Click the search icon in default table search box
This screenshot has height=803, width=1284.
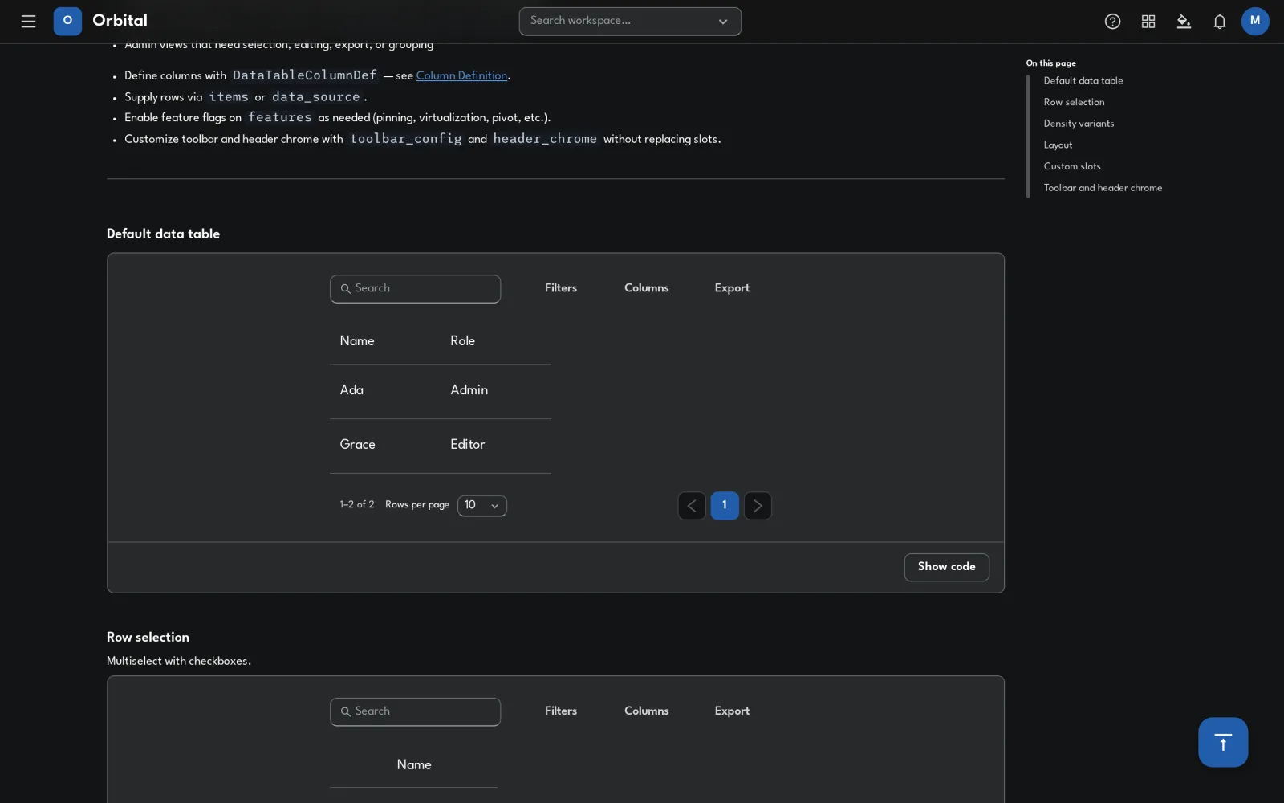tap(346, 289)
